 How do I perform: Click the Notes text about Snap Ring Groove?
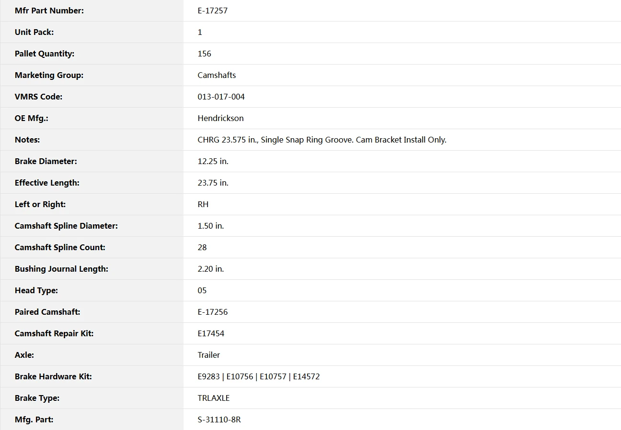click(x=322, y=140)
